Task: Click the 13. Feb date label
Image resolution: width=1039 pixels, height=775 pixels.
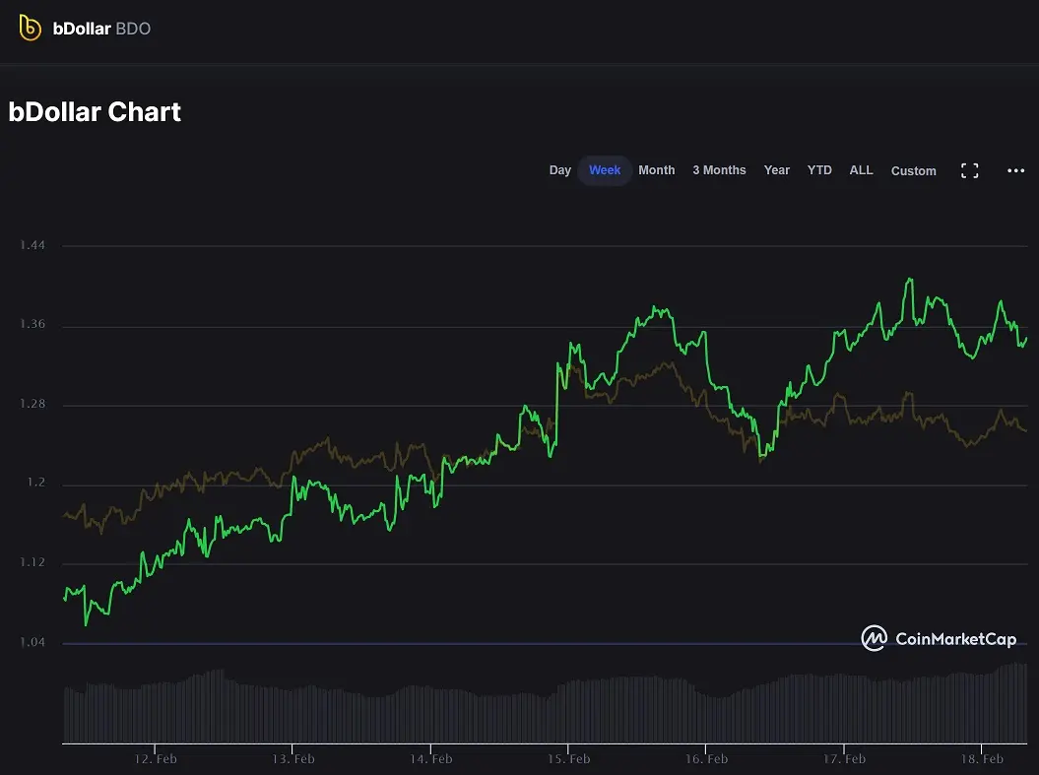Action: [292, 759]
